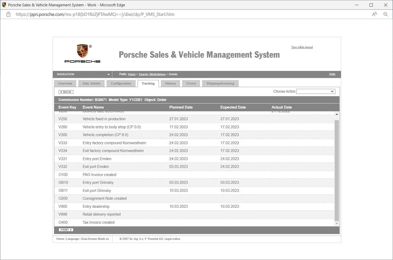Open the History tab
393x260 pixels.
pyautogui.click(x=170, y=84)
